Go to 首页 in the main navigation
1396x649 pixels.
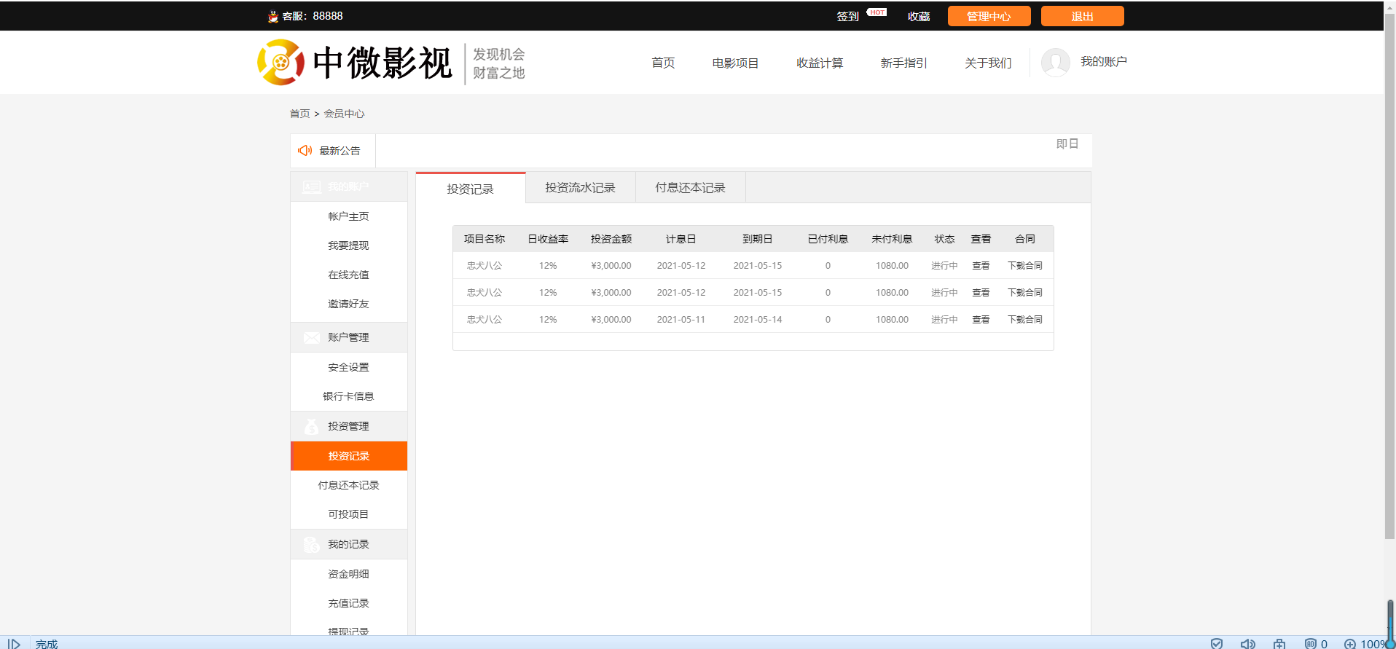point(663,63)
